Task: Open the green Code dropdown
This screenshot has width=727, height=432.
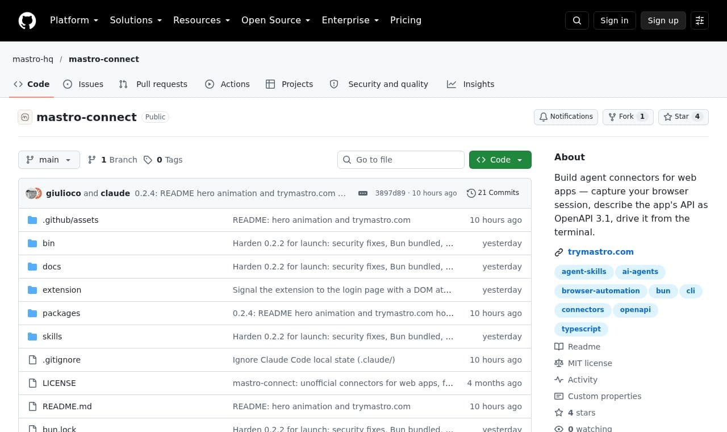Action: 500,160
